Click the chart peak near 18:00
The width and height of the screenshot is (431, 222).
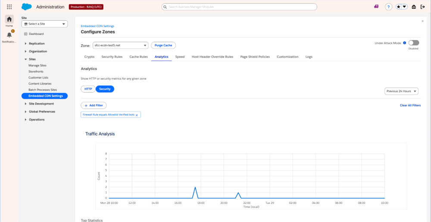195,188
